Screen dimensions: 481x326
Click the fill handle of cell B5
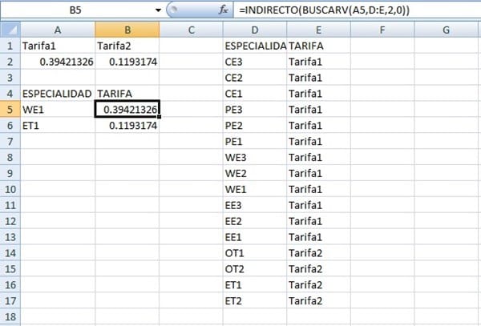160,117
